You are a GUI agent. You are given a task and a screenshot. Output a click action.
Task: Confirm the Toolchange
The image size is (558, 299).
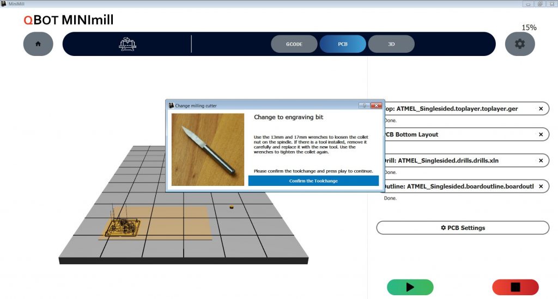pos(313,180)
